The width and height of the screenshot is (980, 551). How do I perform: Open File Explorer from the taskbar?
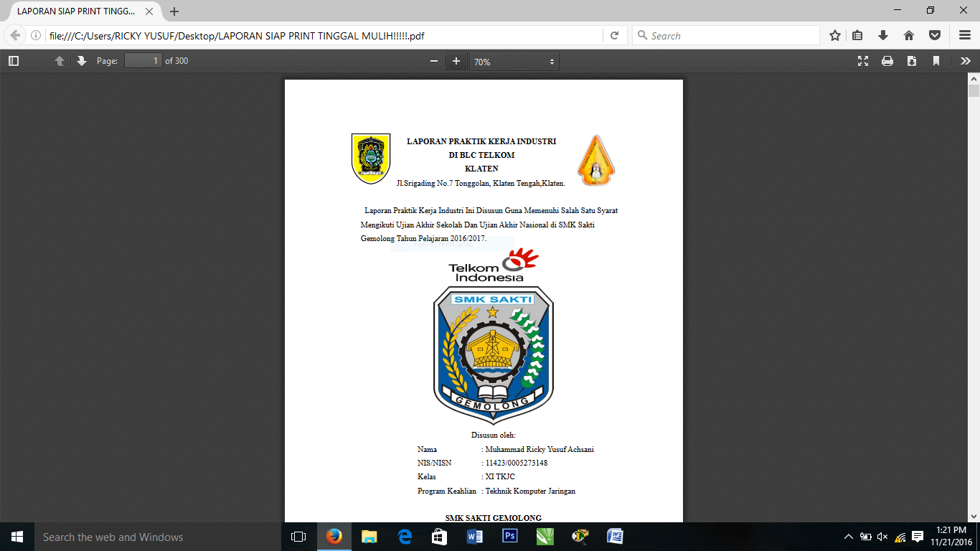[369, 537]
